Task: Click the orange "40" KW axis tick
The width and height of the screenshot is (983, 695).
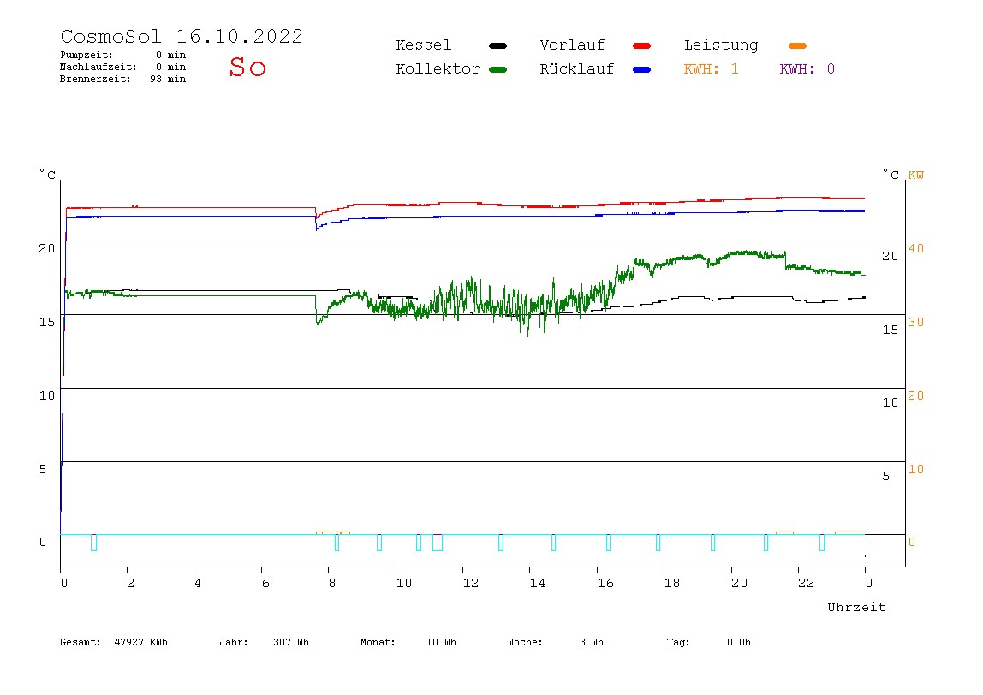Action: click(916, 248)
